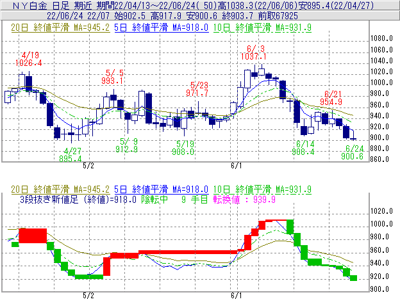Image resolution: width=400 pixels, height=304 pixels.
Task: Click the period low 安895.4(22/04/27) text
Action: coord(337,6)
